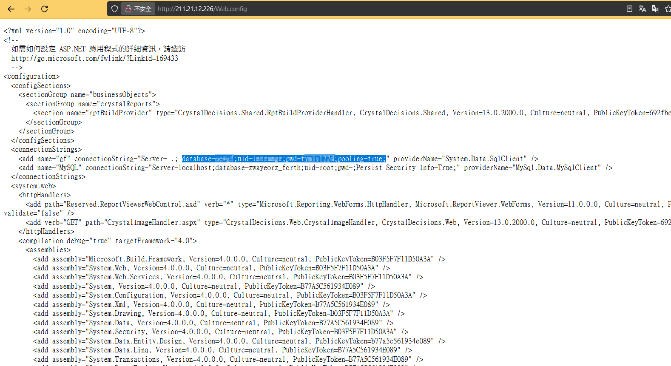Click the System.Security assembly line

(221, 332)
